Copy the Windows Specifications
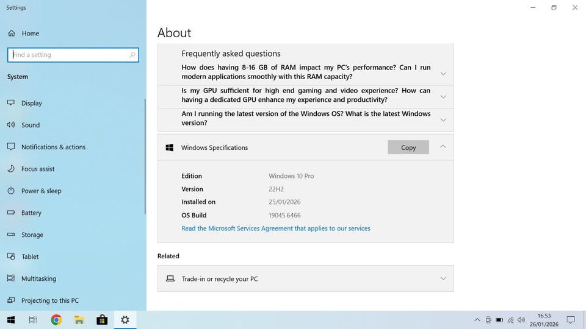Screen dimensions: 586x329 click(x=408, y=147)
